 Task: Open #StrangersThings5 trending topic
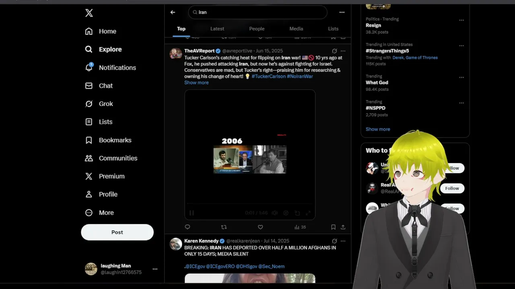(387, 51)
